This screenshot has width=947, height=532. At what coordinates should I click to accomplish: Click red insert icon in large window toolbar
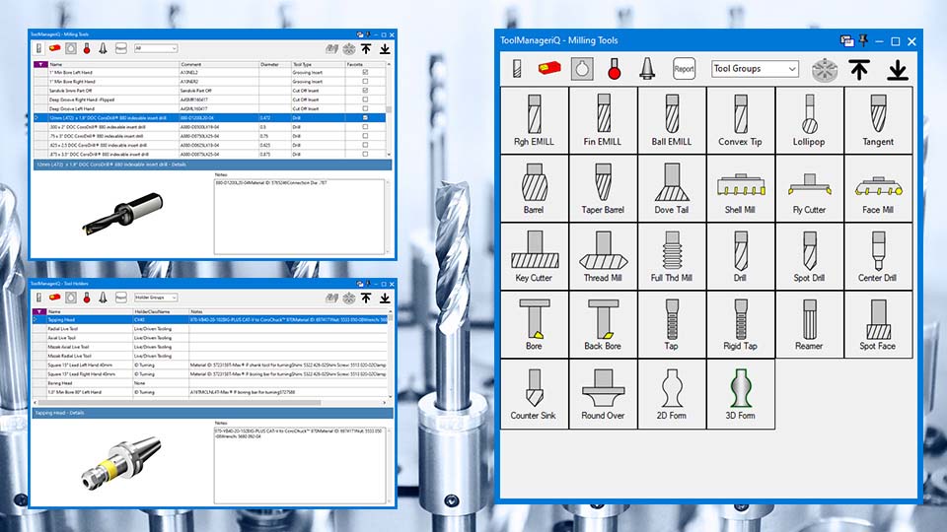coord(549,69)
